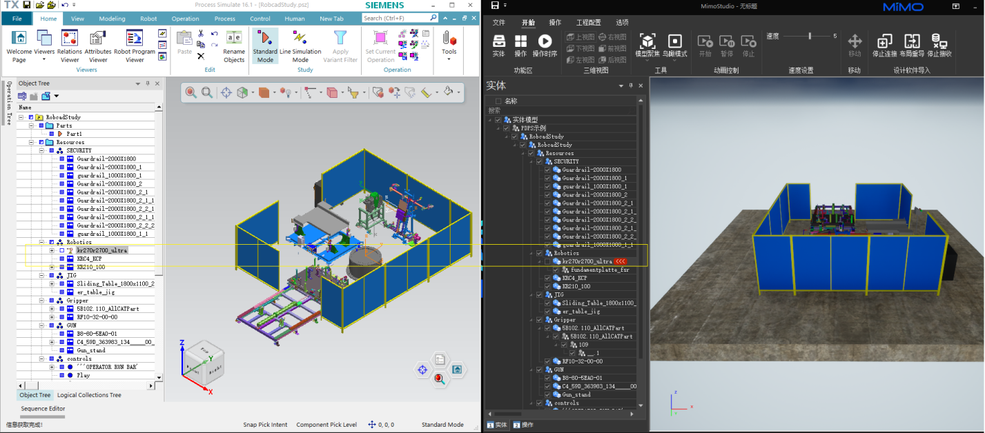The width and height of the screenshot is (985, 433).
Task: Click Rename Objects in Edit group
Action: (x=234, y=41)
